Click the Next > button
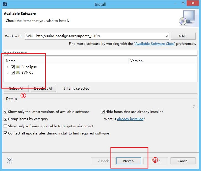 128,161
